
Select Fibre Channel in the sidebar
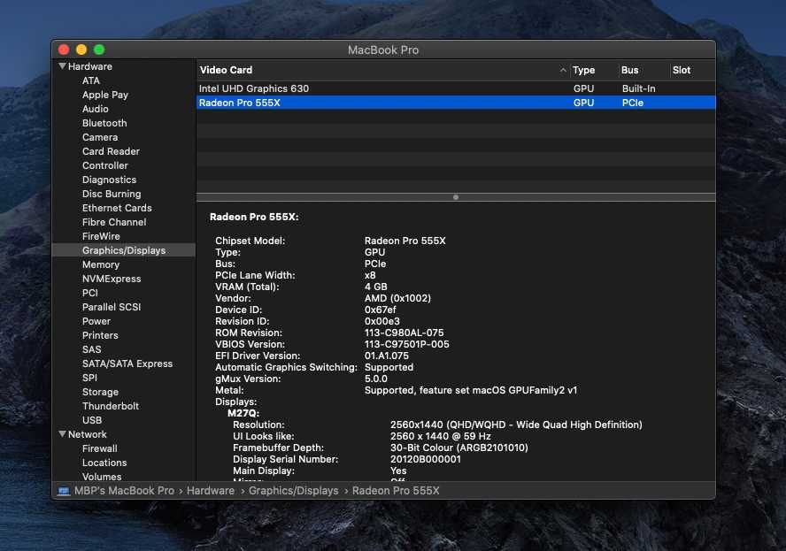114,222
